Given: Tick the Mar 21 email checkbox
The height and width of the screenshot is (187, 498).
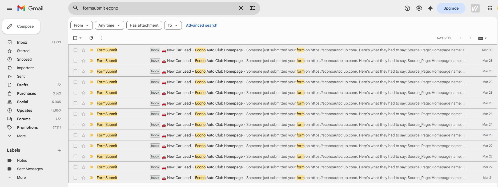Looking at the screenshot, I should pyautogui.click(x=75, y=178).
